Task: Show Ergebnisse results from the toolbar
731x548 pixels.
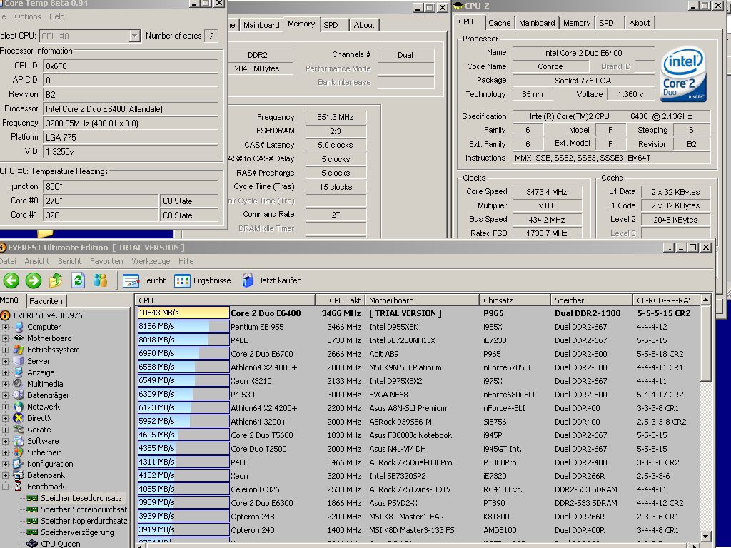Action: coord(202,280)
